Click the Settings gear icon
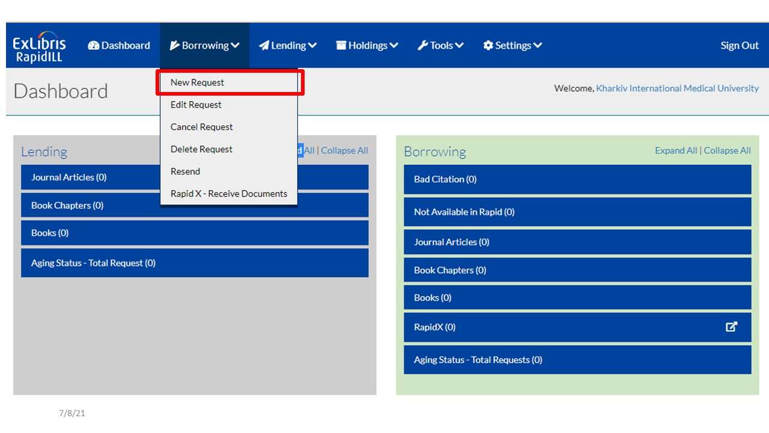 pyautogui.click(x=488, y=46)
